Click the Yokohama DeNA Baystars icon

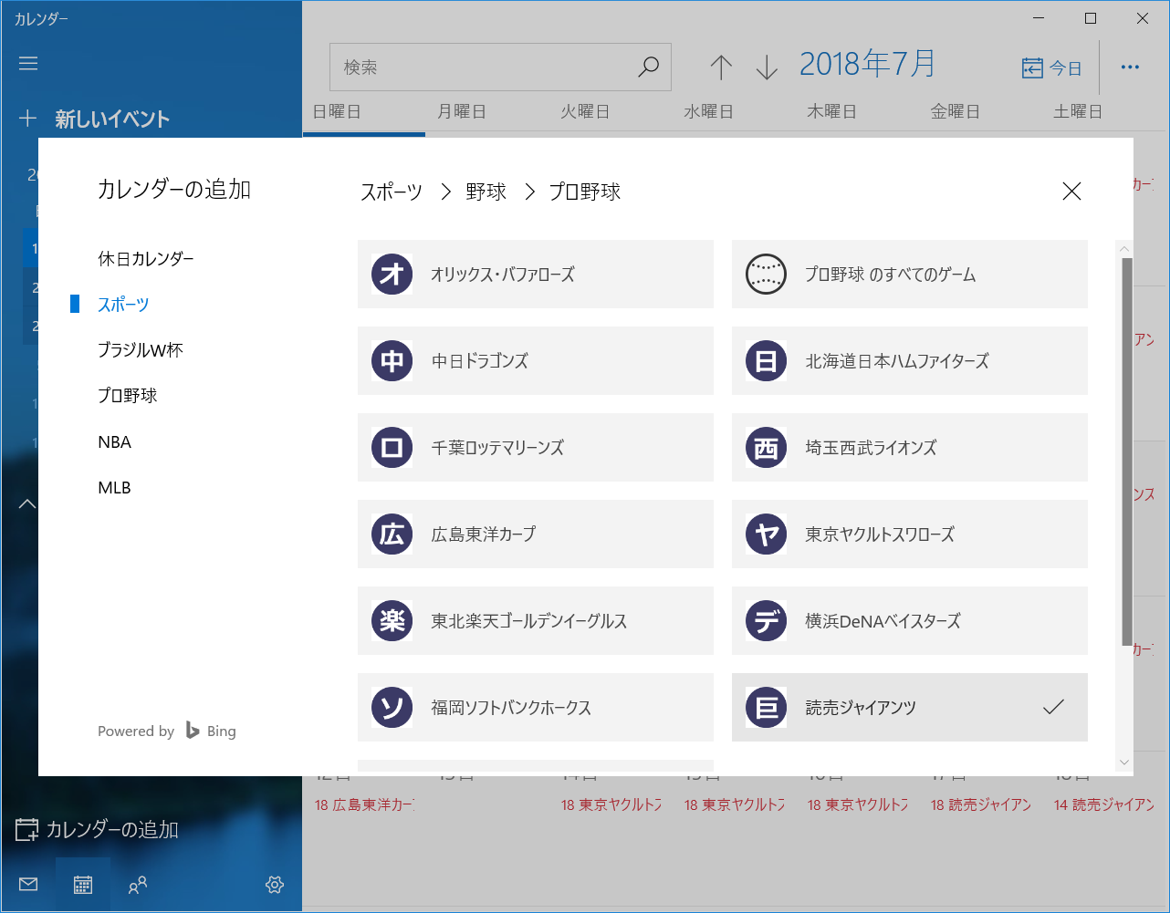(765, 620)
